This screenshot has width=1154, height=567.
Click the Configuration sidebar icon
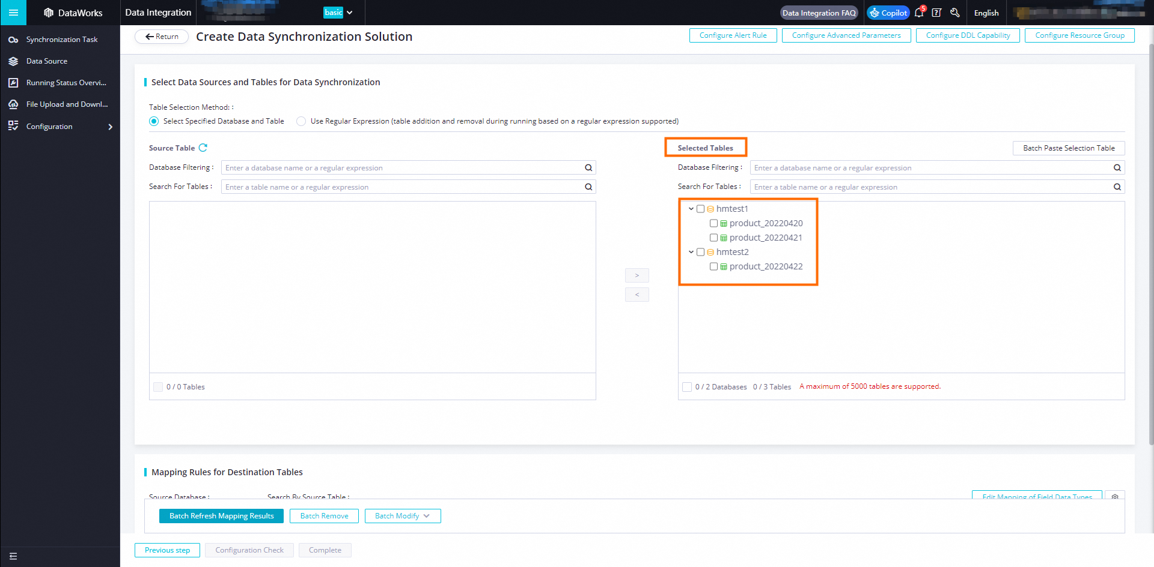pos(13,126)
